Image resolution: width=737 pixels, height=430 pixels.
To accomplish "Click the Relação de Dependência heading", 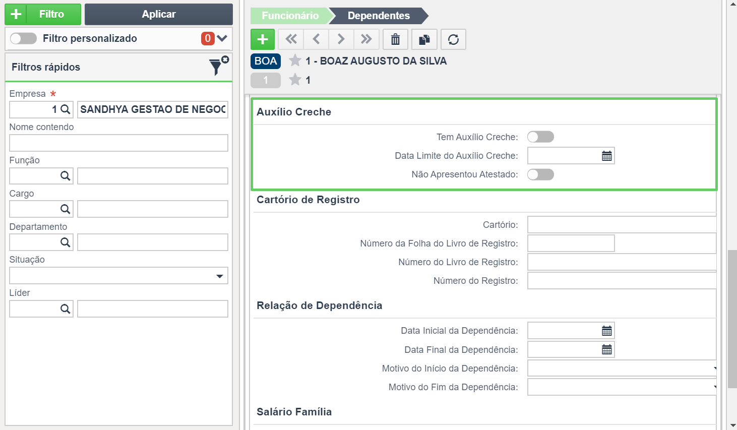I will tap(319, 305).
